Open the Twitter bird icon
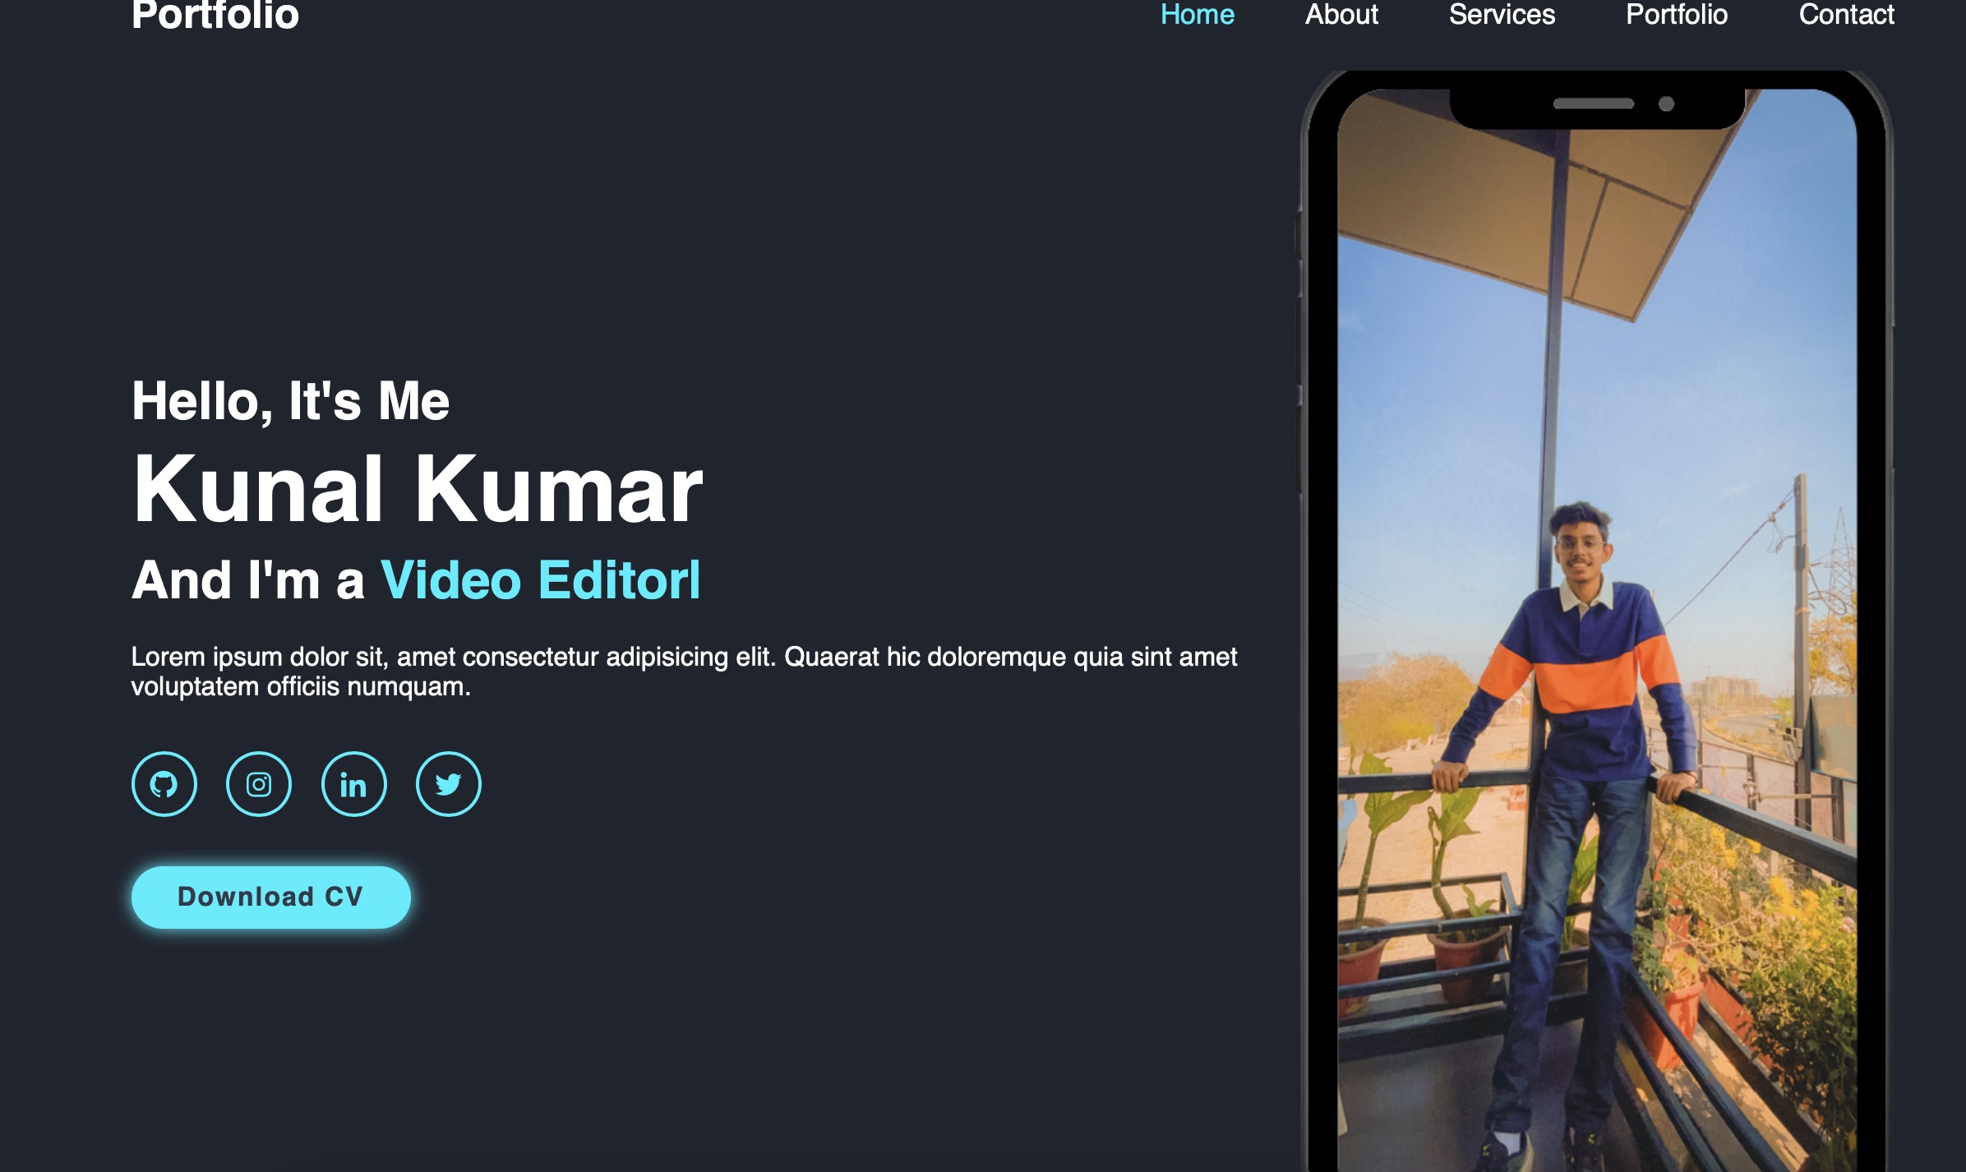The image size is (1966, 1172). tap(448, 784)
